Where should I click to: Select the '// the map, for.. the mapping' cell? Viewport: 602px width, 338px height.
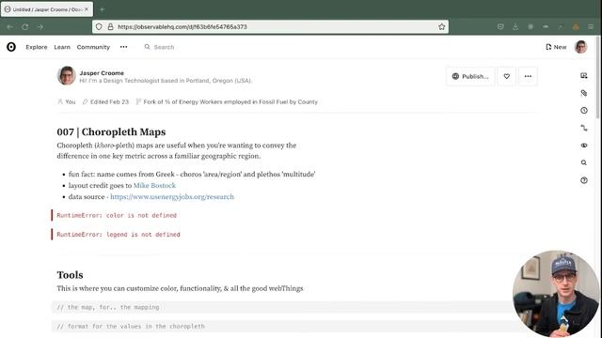(282, 307)
